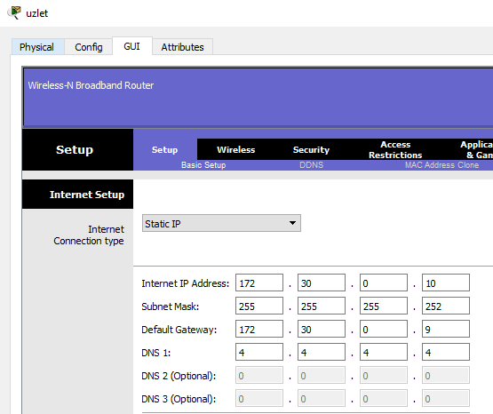Image resolution: width=493 pixels, height=414 pixels.
Task: Open the Access Restrictions menu
Action: point(395,149)
